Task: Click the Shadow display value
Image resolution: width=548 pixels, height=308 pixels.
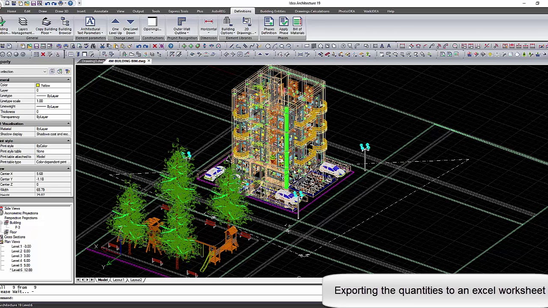Action: tap(53, 134)
